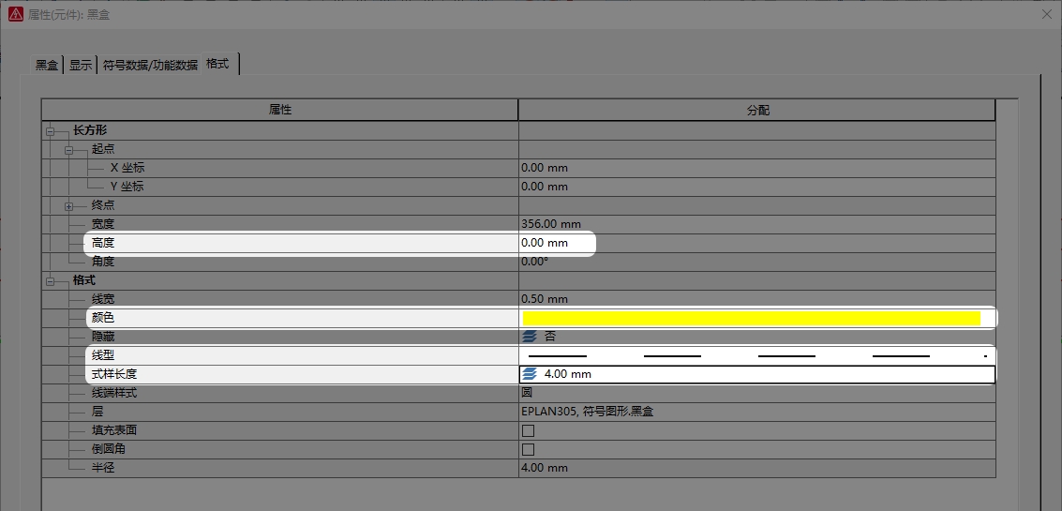
Task: Go to the 符号数据/功能数据 tab
Action: (150, 65)
